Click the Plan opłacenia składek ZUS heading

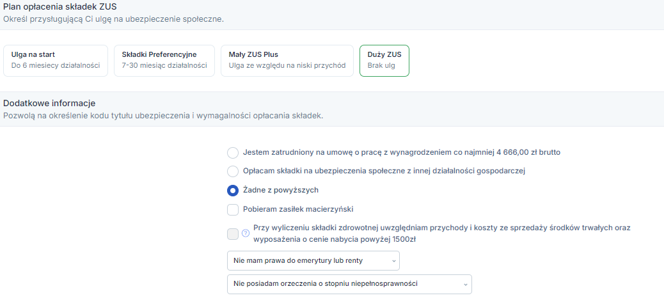pos(60,7)
